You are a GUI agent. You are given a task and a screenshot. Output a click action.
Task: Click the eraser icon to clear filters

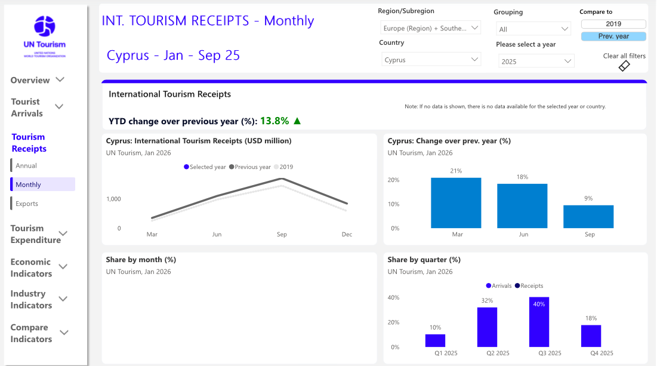[x=624, y=66]
